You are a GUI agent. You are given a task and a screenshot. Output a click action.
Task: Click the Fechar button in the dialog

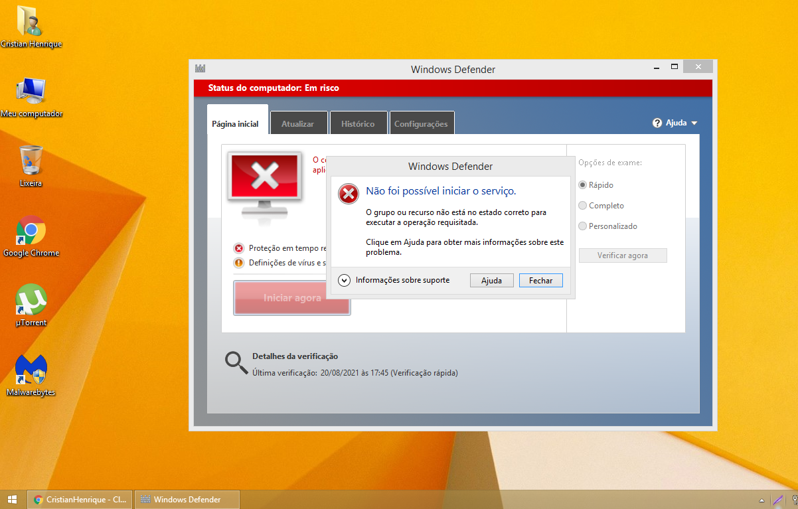tap(540, 281)
